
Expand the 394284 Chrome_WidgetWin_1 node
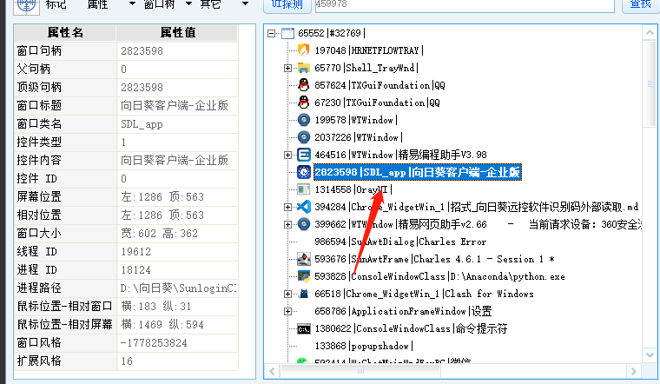(288, 207)
